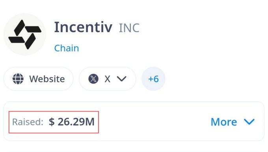268x152 pixels.
Task: Click the dollar sign in raised amount
Action: (52, 122)
